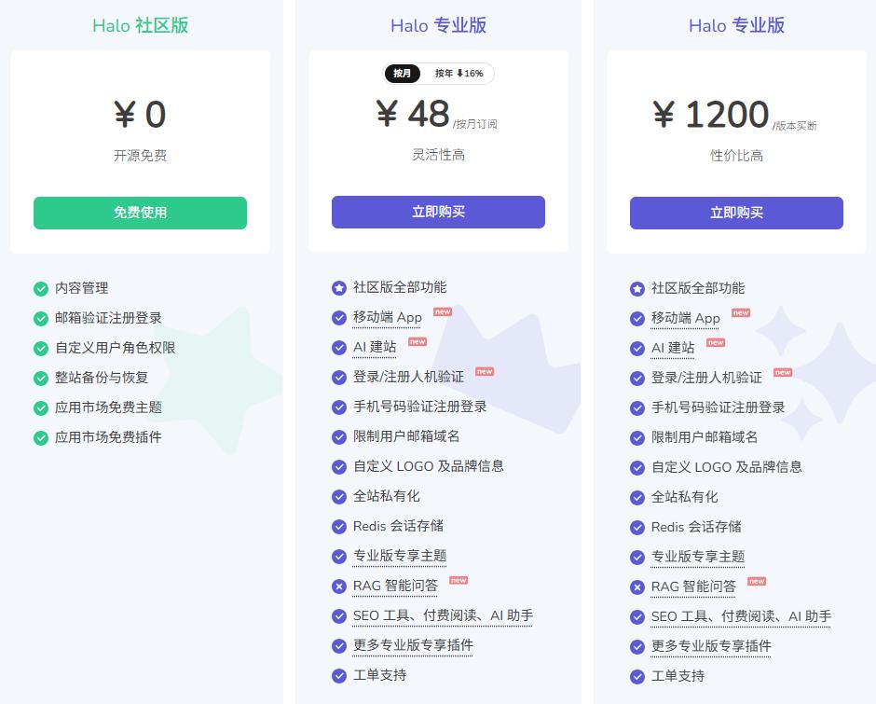This screenshot has height=704, width=876.
Task: Click the check icon beside 工单支持
Action: 338,676
